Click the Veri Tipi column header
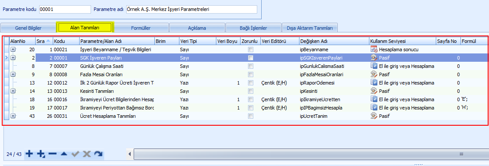The image size is (489, 166). pyautogui.click(x=197, y=41)
